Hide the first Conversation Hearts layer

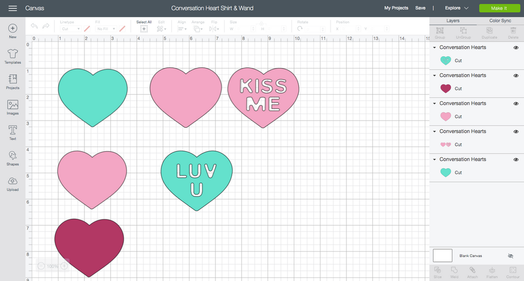tap(516, 48)
